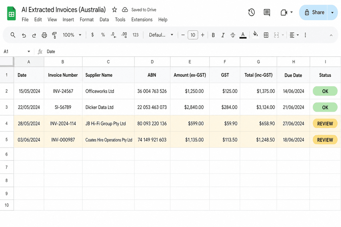Open the View menu
Image resolution: width=341 pixels, height=227 pixels.
pyautogui.click(x=52, y=20)
